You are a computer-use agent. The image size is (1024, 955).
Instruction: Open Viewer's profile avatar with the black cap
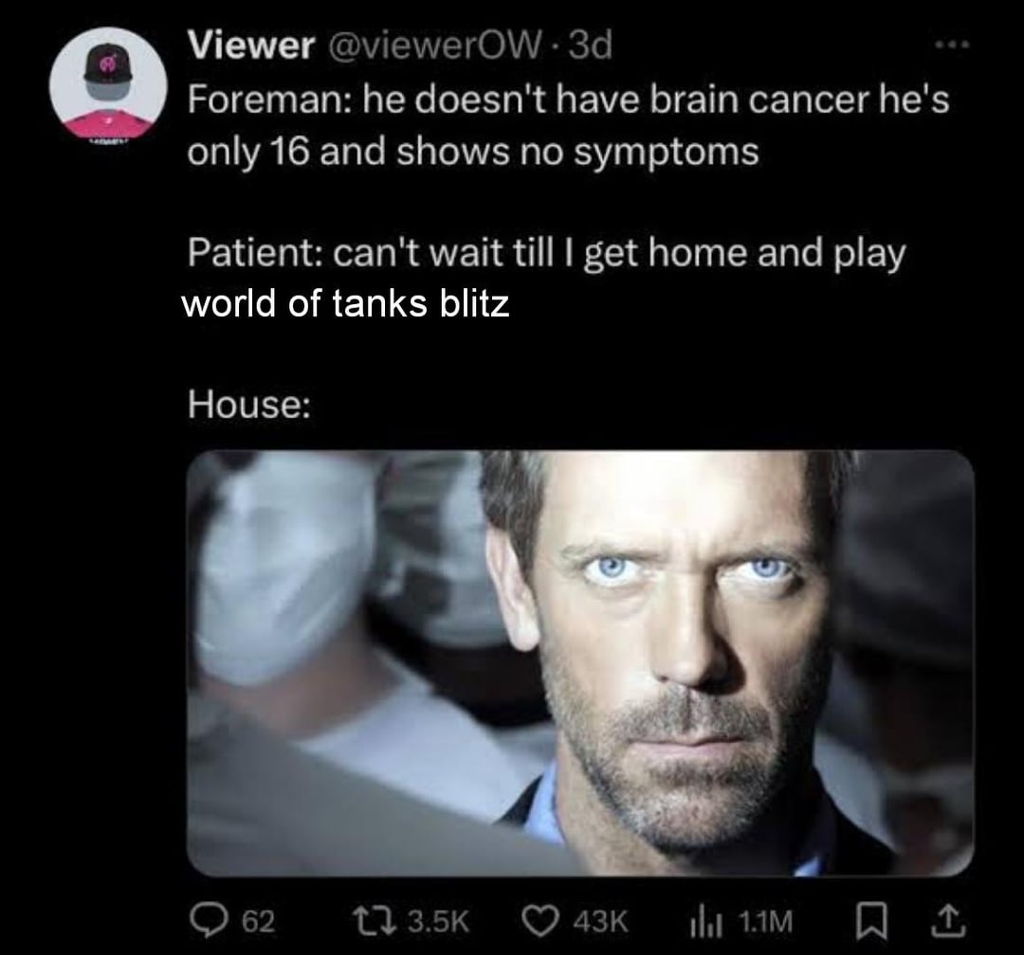108,85
